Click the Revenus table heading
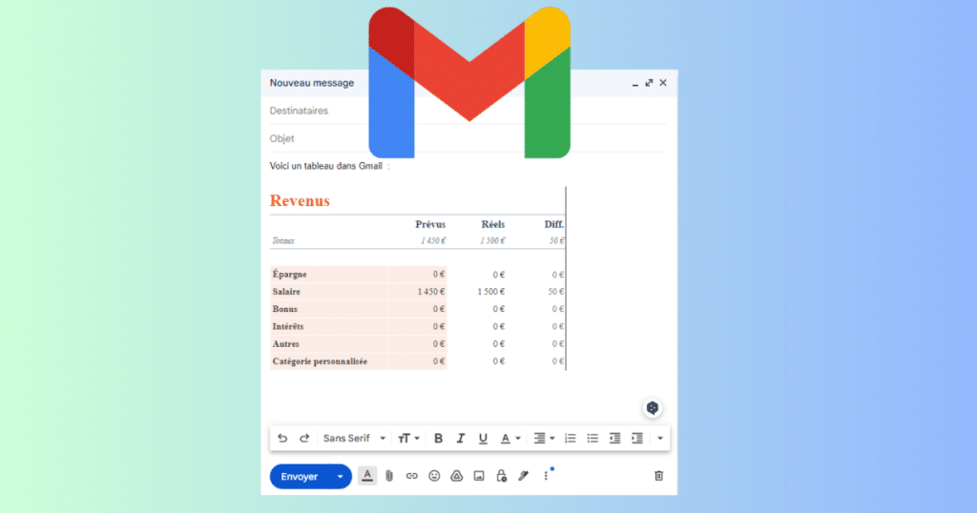Viewport: 977px width, 513px height. click(x=300, y=200)
